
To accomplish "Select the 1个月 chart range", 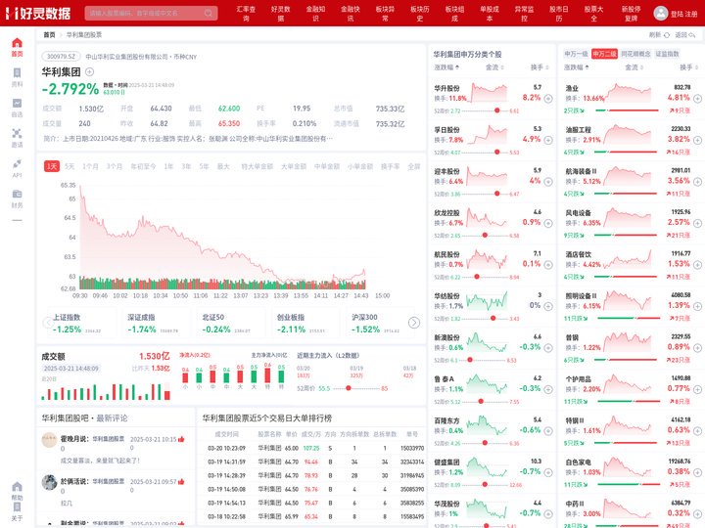I will coord(90,166).
